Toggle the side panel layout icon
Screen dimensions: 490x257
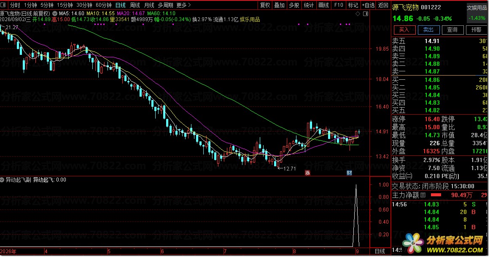click(x=366, y=14)
